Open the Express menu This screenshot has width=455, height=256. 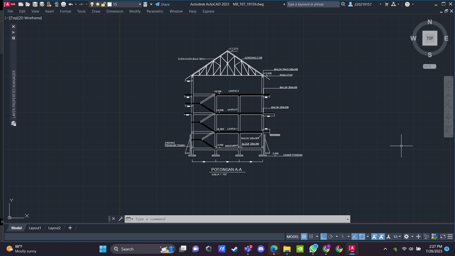point(209,11)
